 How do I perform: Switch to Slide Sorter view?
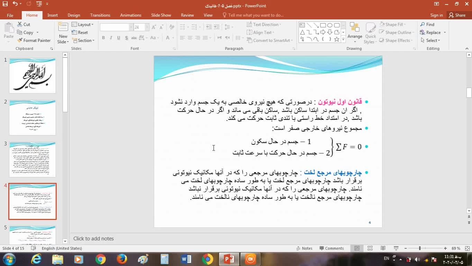(370, 248)
